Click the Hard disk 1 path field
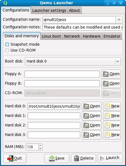 [x=54, y=116]
